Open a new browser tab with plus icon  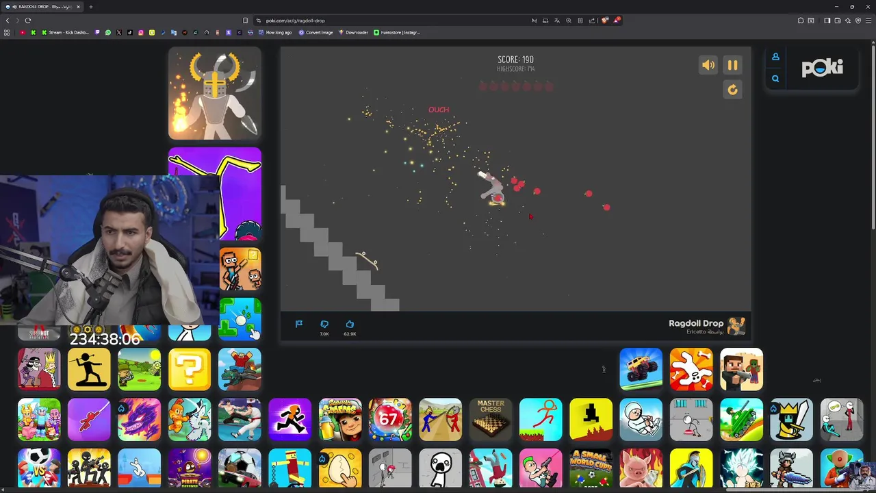90,7
